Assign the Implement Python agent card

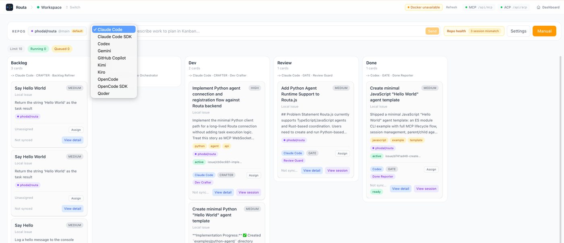(253, 175)
